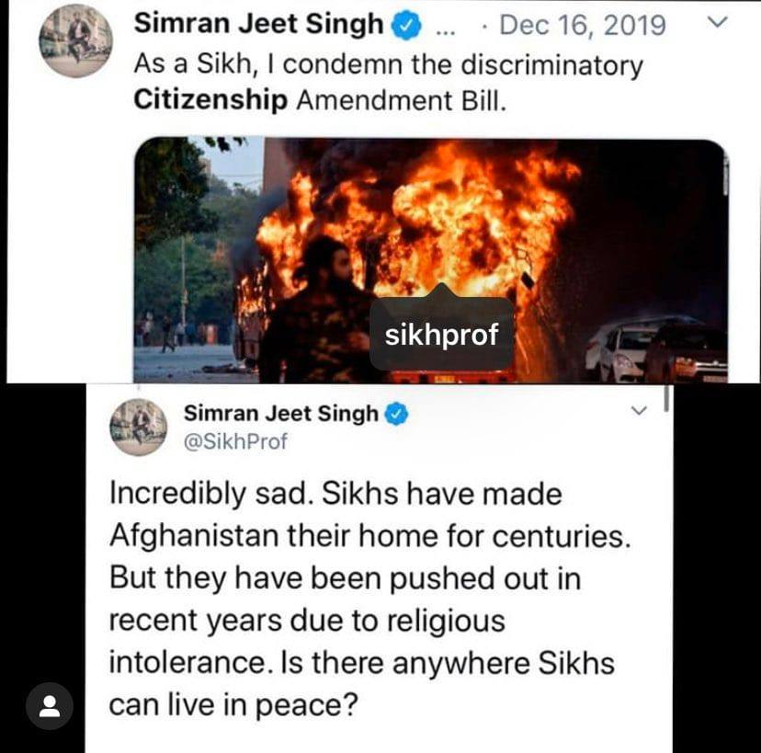The width and height of the screenshot is (761, 753).
Task: Tap the tagged people icon at bottom left
Action: point(50,706)
